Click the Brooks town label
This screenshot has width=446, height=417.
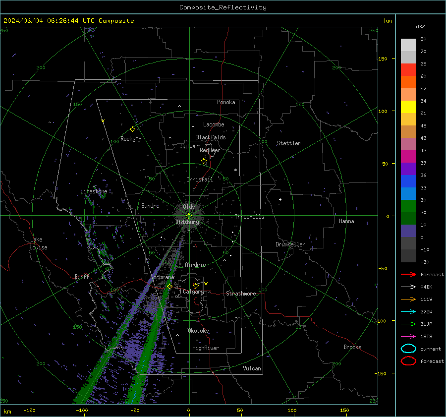coord(352,347)
